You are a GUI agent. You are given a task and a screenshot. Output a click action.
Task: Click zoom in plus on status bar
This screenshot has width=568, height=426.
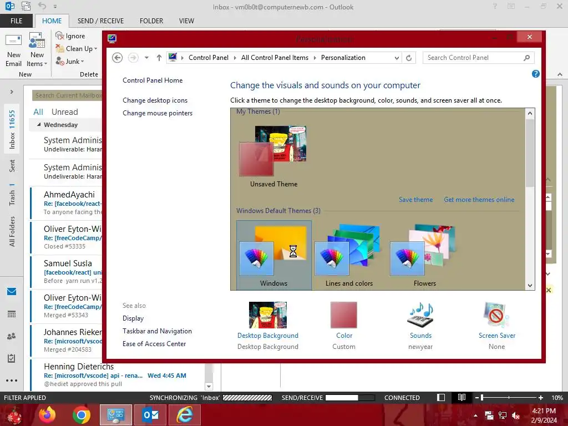click(540, 398)
